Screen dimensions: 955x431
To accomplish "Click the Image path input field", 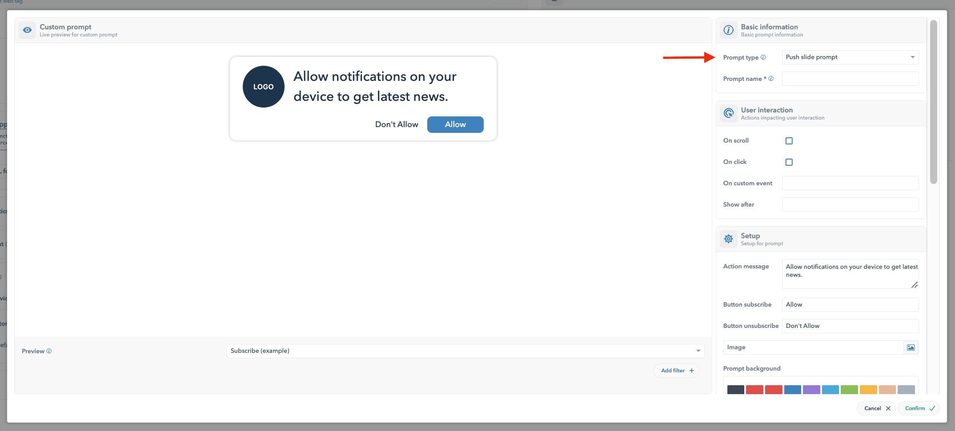I will 814,347.
